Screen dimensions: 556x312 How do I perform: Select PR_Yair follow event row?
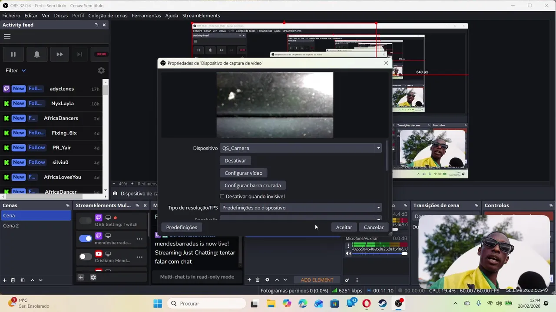[x=51, y=148]
